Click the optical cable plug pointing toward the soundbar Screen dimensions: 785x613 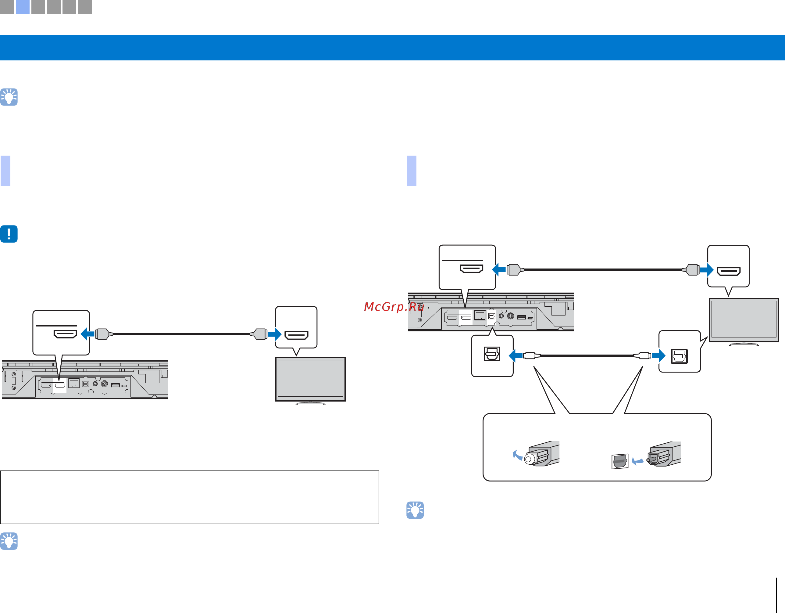(x=532, y=356)
